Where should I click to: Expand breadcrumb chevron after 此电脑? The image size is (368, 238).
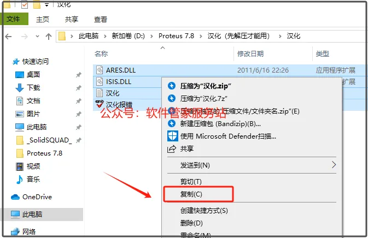(x=105, y=37)
